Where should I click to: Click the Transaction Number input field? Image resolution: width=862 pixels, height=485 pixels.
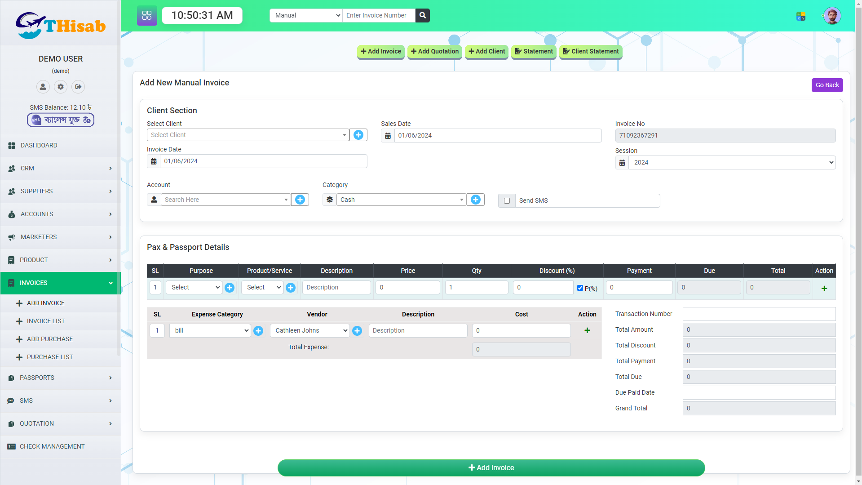pyautogui.click(x=759, y=314)
